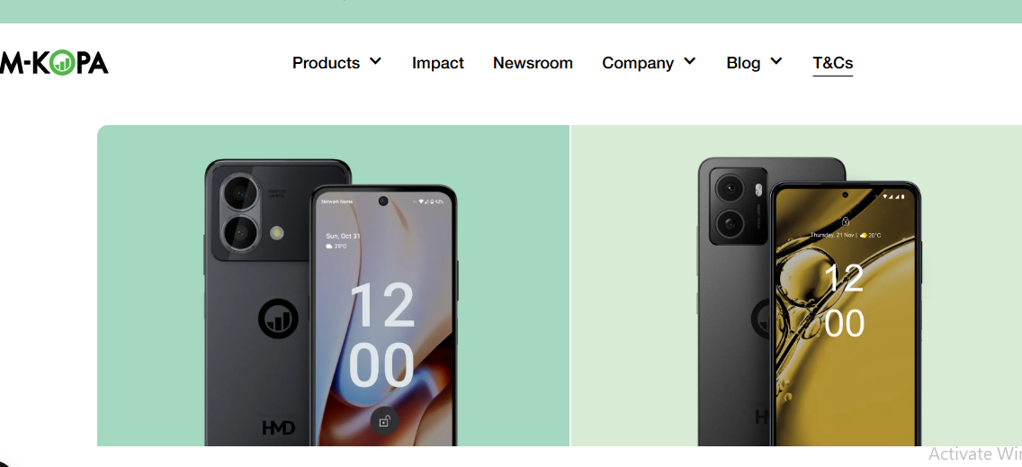Viewport: 1022px width, 467px height.
Task: Click the lock icon on right phone screen
Action: [x=845, y=221]
